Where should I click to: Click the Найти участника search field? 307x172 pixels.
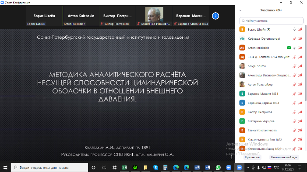pos(271,21)
